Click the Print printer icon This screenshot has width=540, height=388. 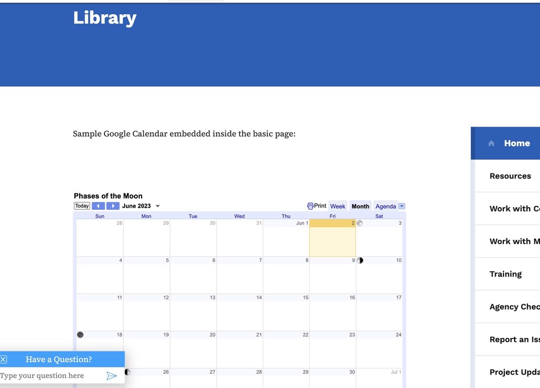coord(310,206)
